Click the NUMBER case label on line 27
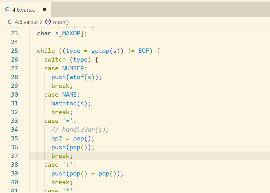 pyautogui.click(x=73, y=68)
